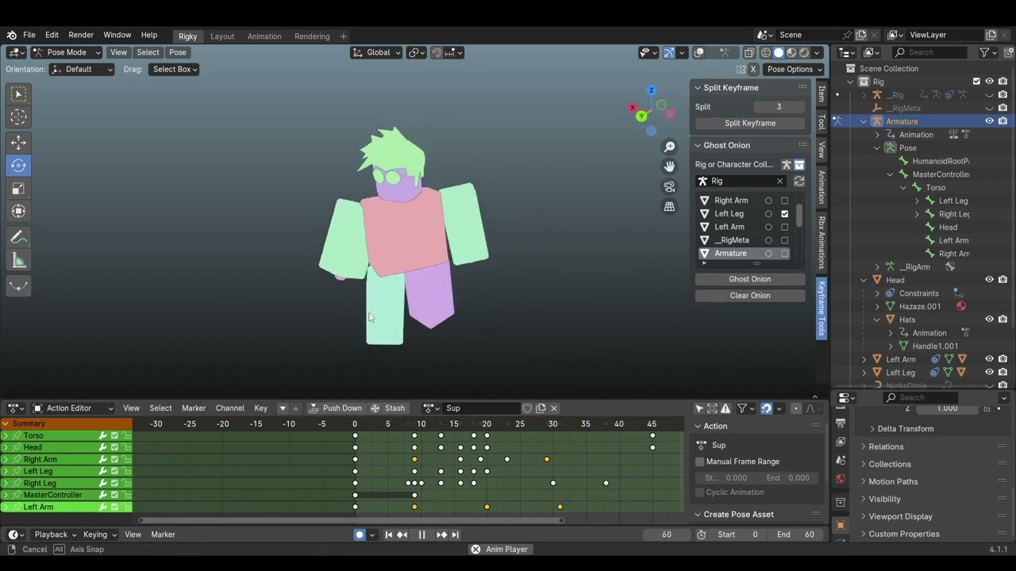Click the zoom viewport magnifier icon

tap(669, 147)
